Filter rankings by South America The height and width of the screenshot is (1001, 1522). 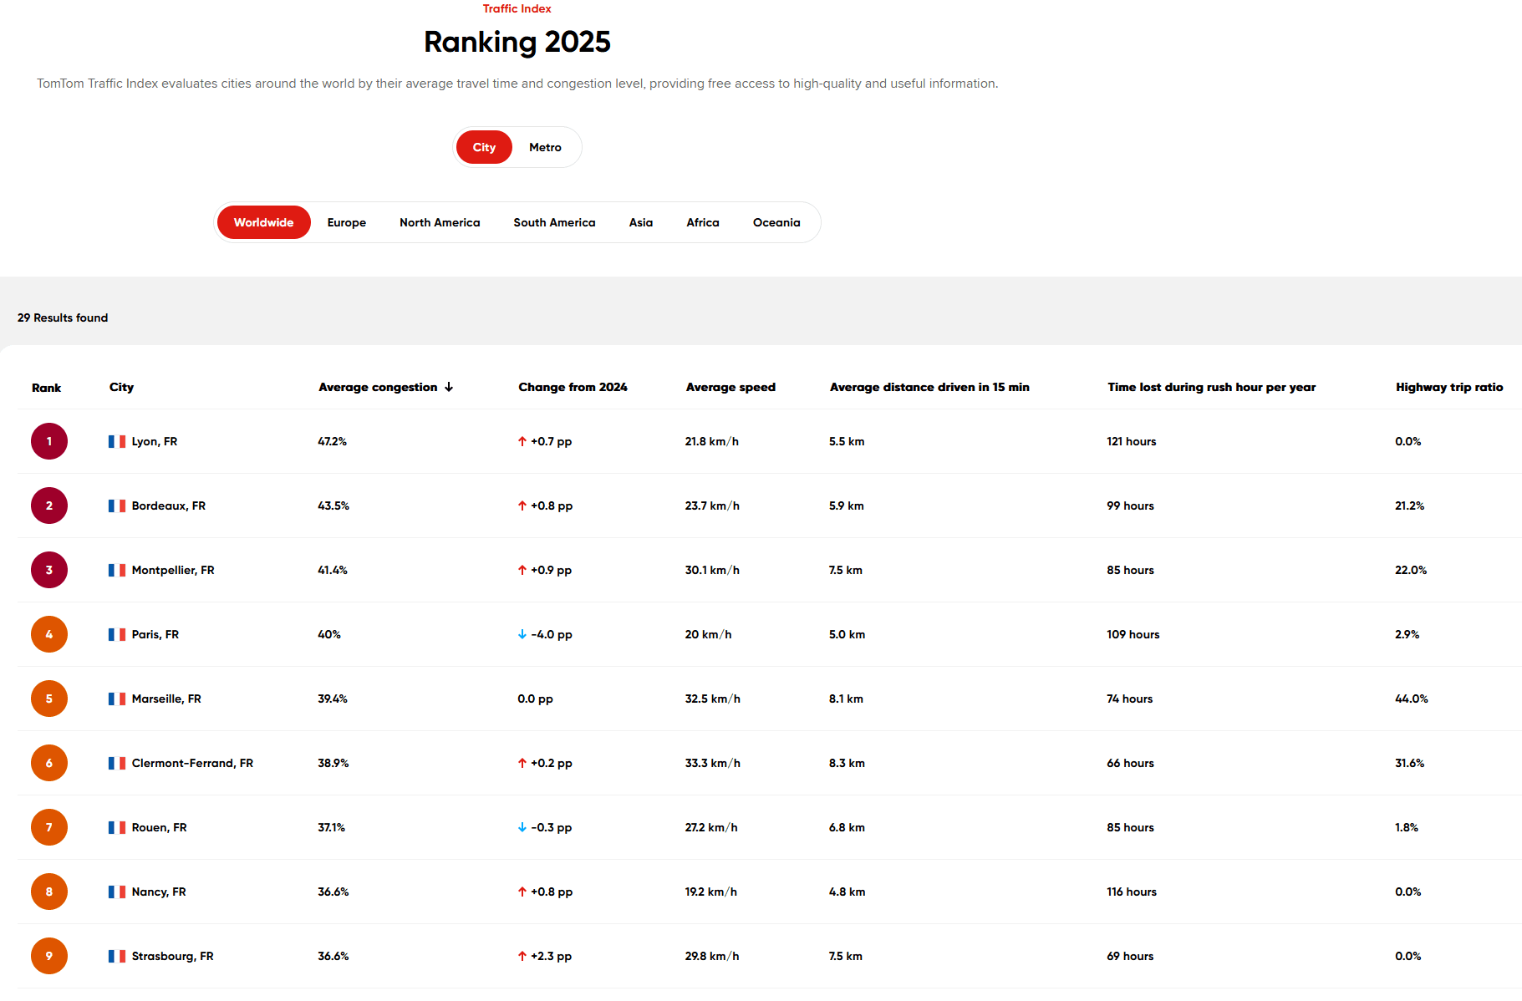(x=554, y=222)
